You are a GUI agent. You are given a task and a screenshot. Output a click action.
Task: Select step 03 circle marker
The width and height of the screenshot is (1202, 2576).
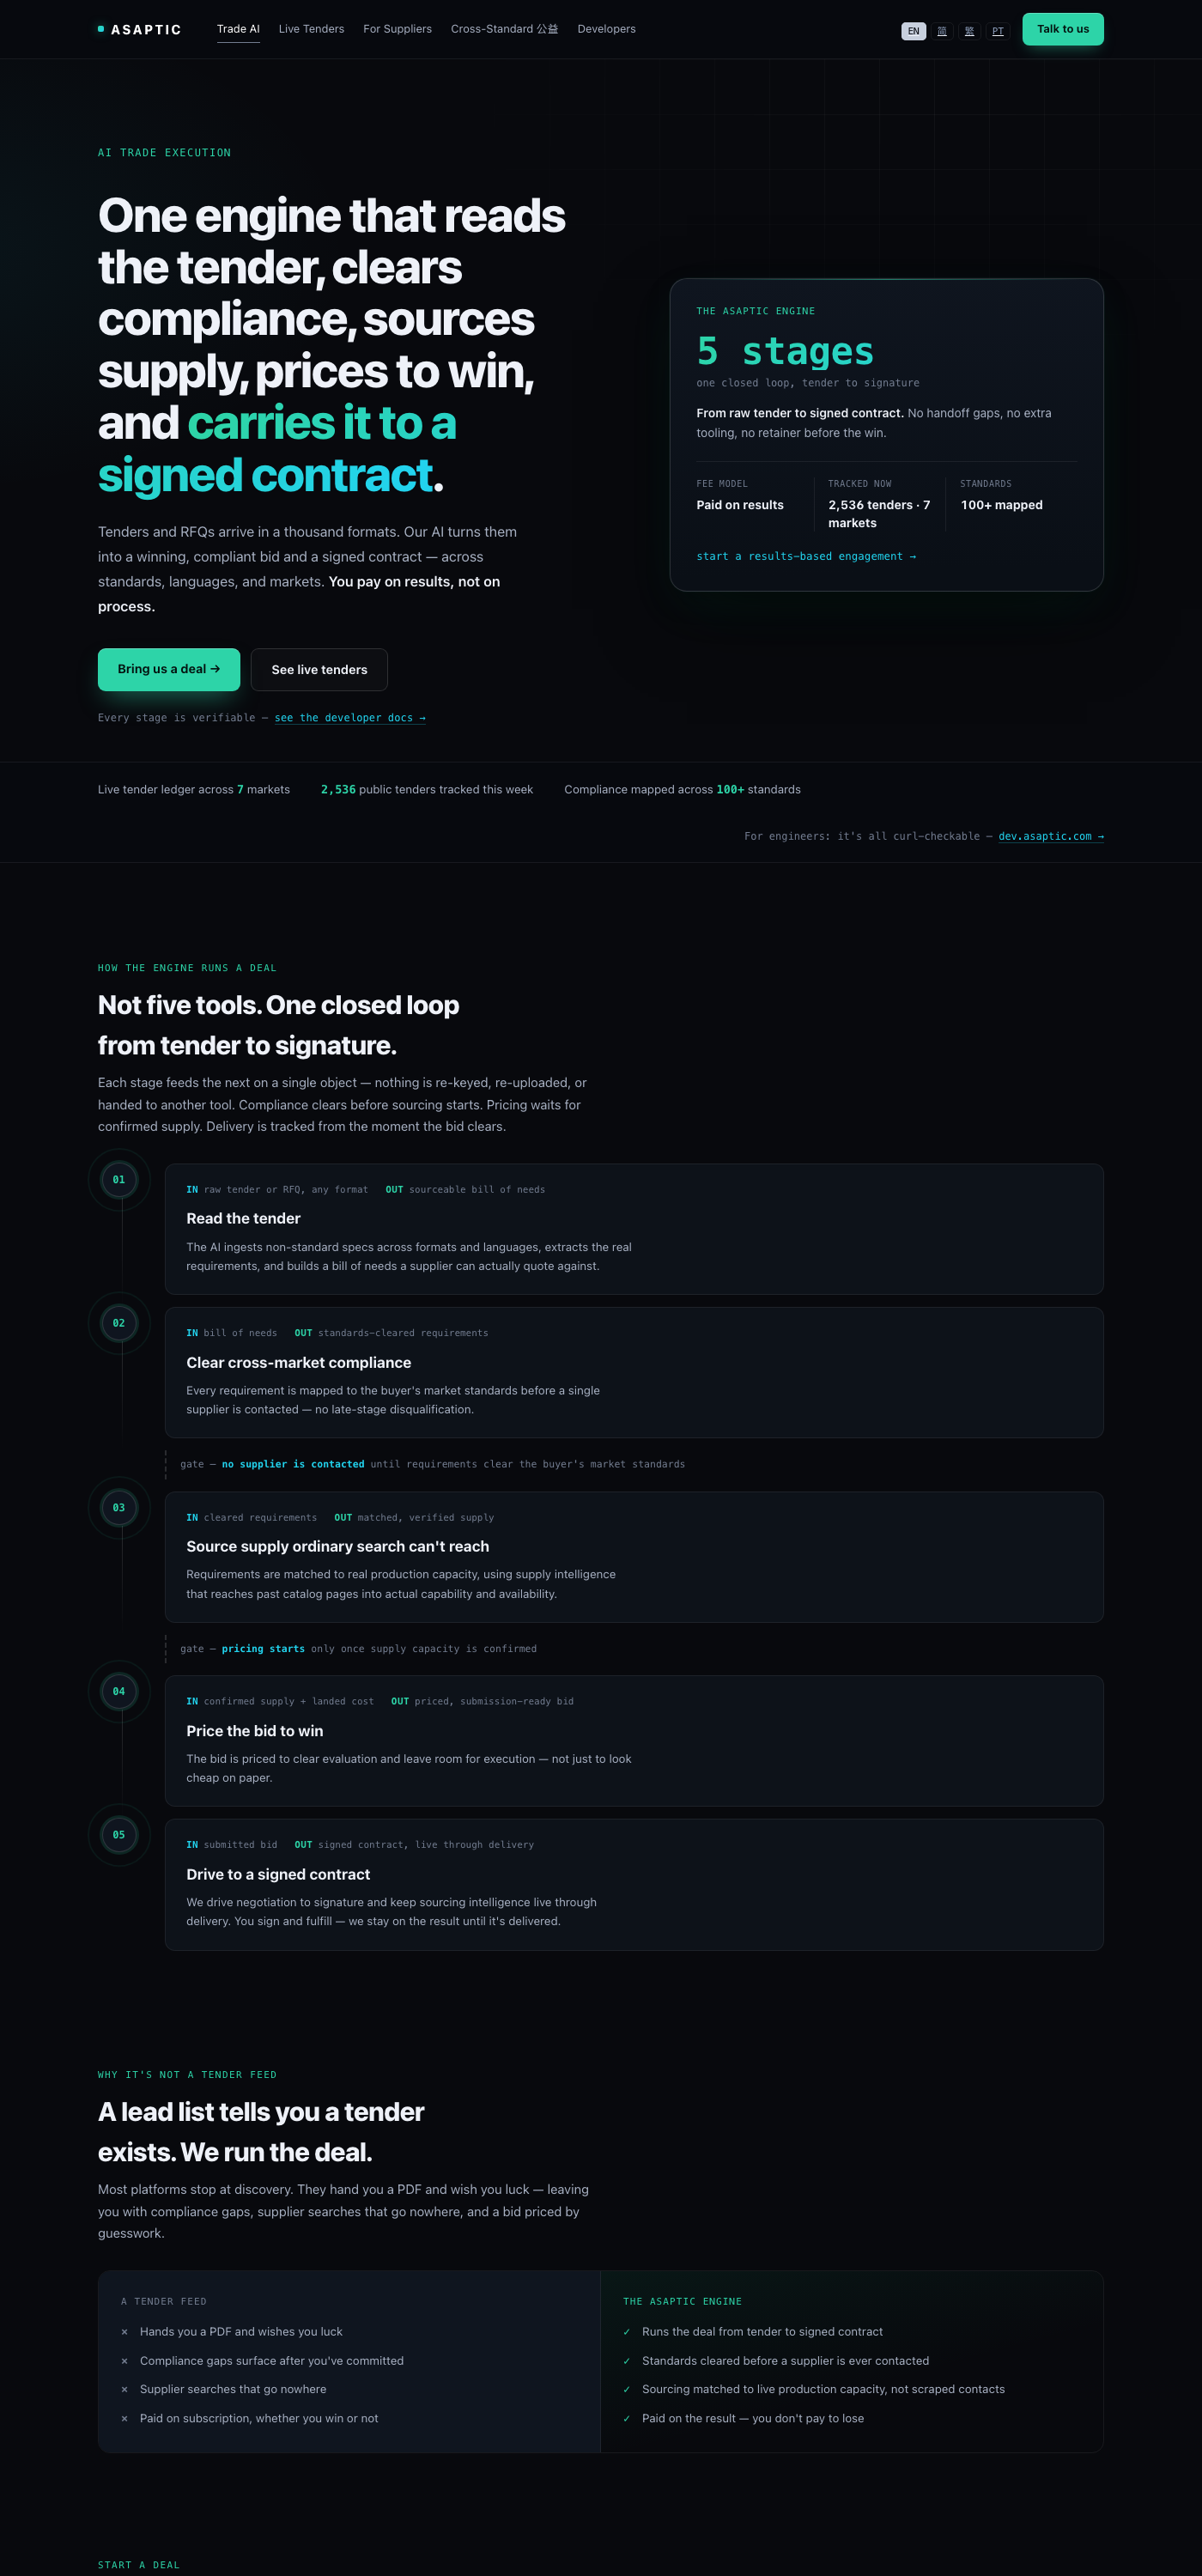(119, 1507)
